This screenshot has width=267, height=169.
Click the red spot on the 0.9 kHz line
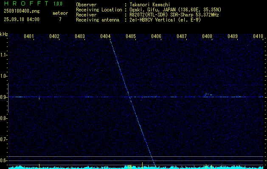point(142,97)
